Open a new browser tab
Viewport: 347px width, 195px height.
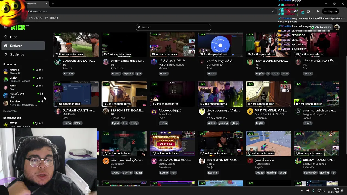(x=53, y=4)
